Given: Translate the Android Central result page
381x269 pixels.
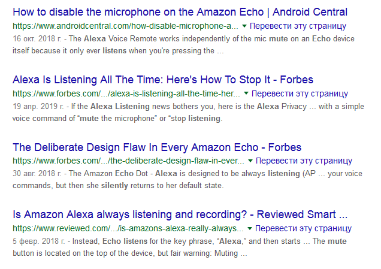Looking at the screenshot, I should [x=298, y=26].
